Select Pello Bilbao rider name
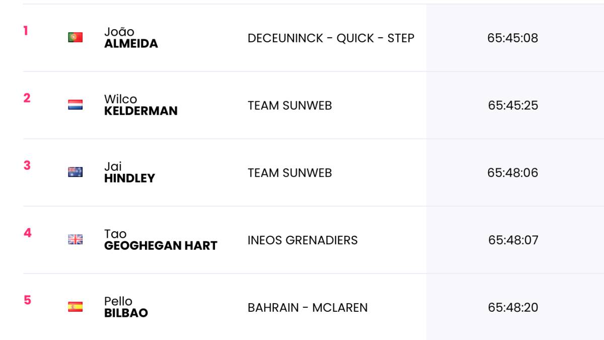 (126, 307)
